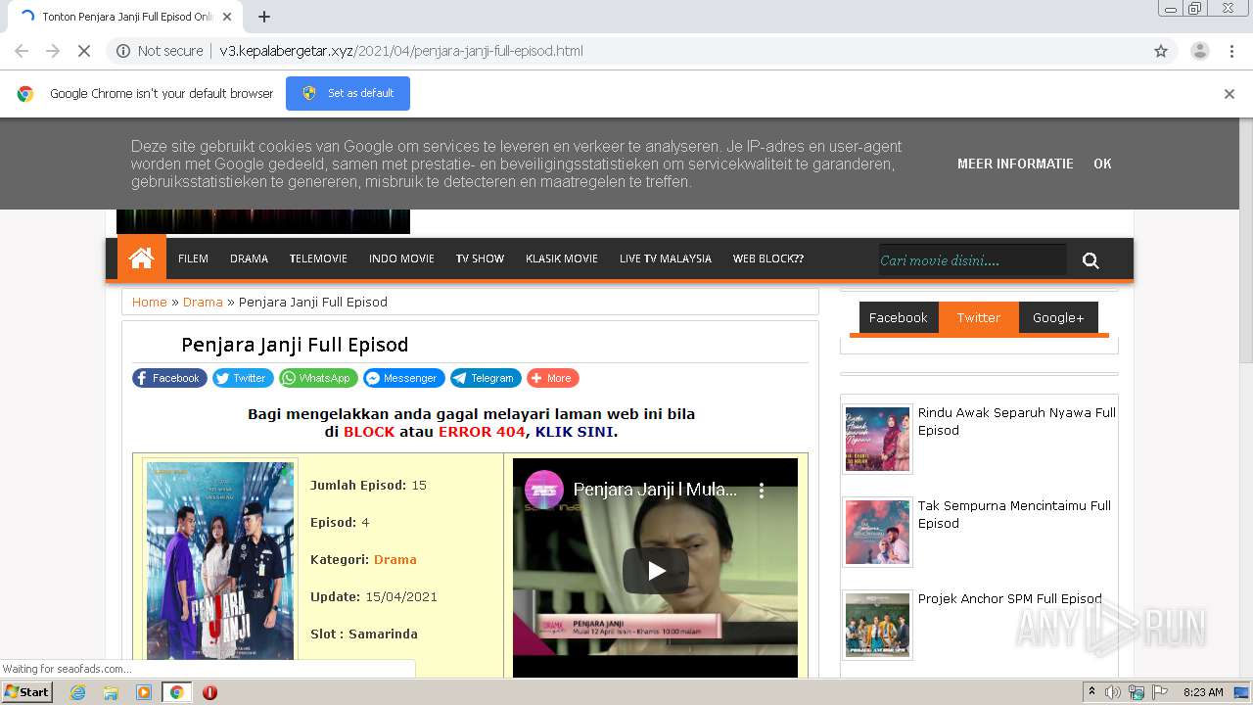Click Tak Sempurna Mencintaimu thumbnail

[877, 533]
